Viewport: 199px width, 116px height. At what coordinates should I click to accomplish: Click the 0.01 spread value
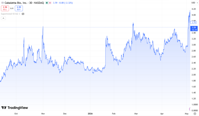coord(12,8)
